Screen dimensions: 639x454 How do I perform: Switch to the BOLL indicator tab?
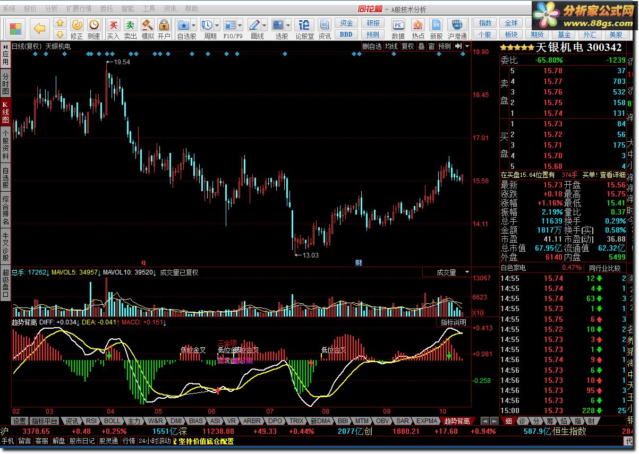(112, 421)
